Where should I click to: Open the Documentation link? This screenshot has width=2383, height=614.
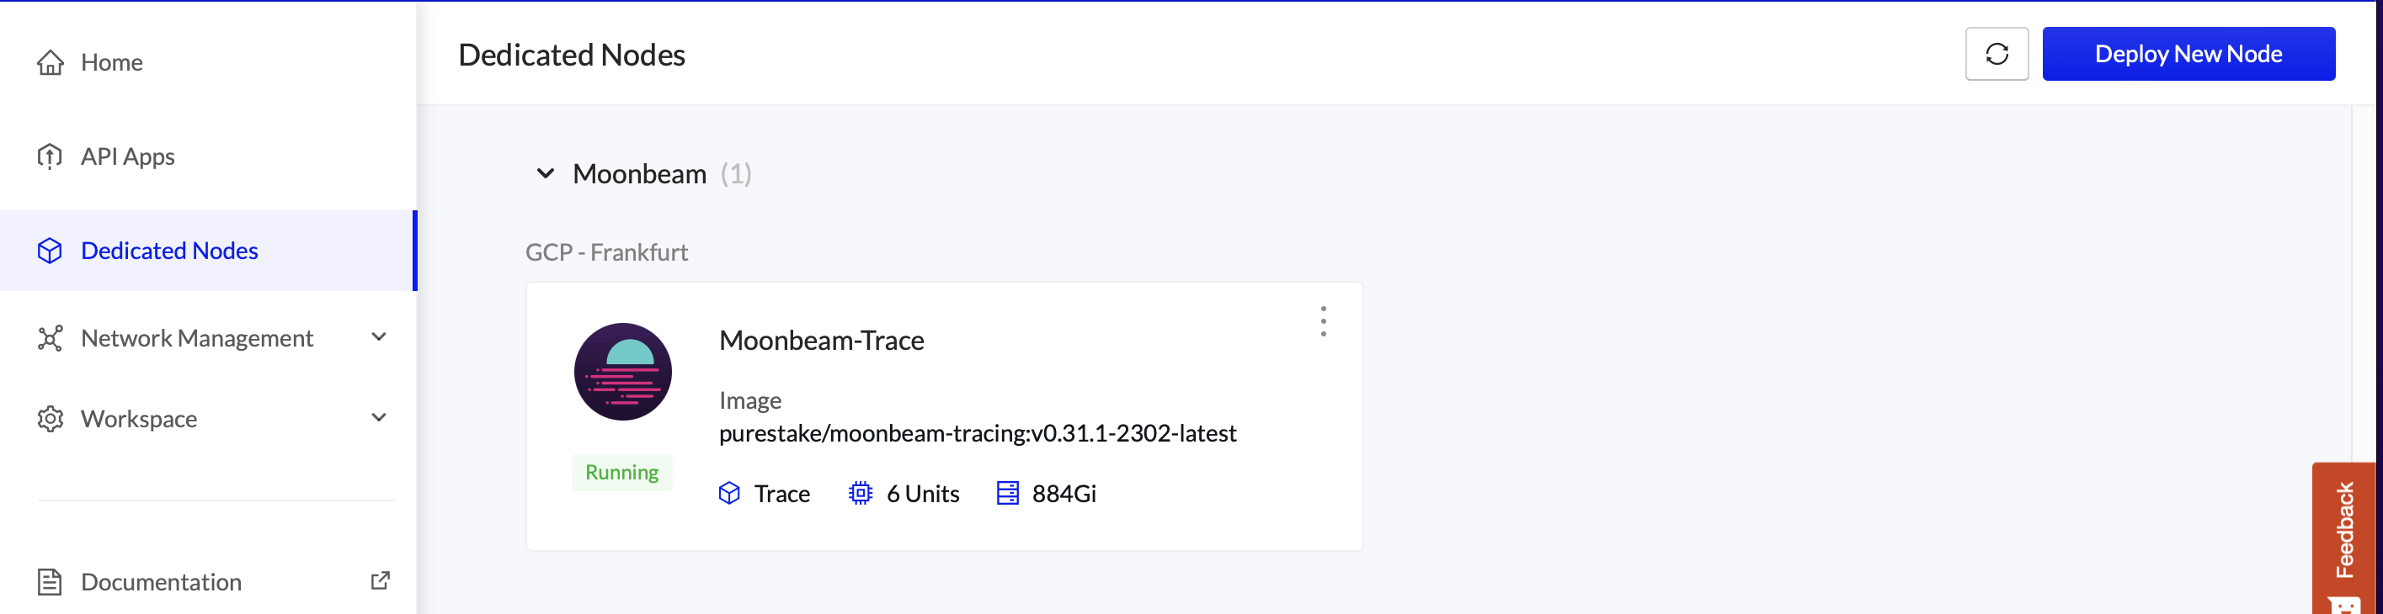point(161,582)
